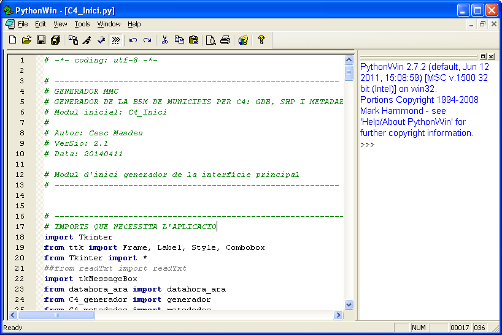Minimize the C4_Inici.py document window
Screen dimensions: 502x335
point(471,24)
